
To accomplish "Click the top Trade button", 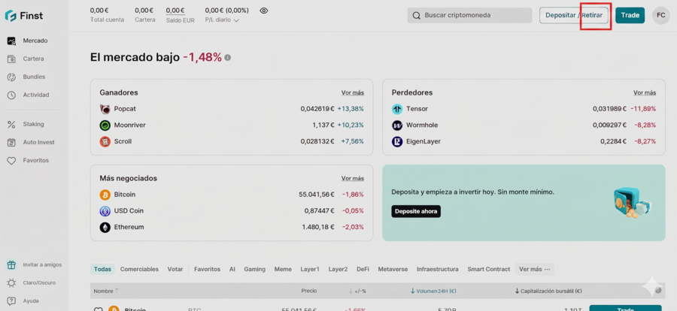I will (x=630, y=16).
